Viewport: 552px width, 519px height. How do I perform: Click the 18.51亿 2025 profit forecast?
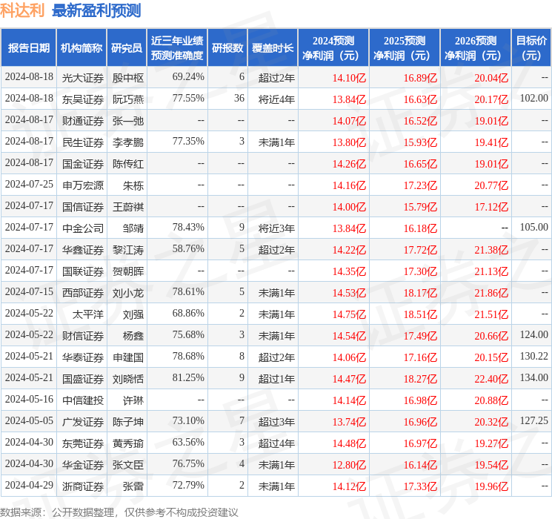tap(420, 314)
